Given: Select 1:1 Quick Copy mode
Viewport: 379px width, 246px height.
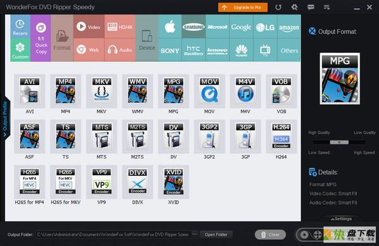Looking at the screenshot, I should [x=41, y=38].
